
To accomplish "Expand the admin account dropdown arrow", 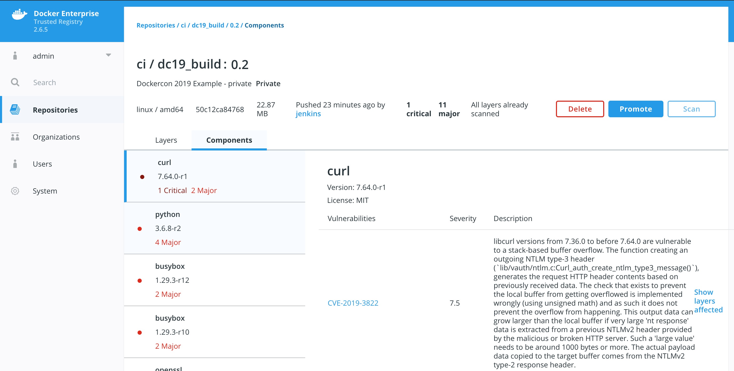I will coord(108,55).
